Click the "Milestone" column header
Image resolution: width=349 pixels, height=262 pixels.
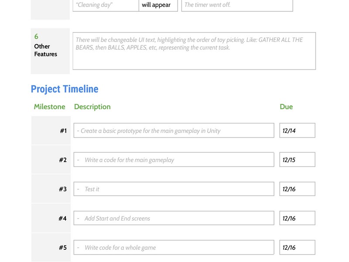[x=50, y=107]
